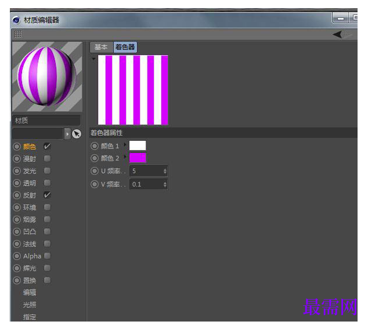Enable the 置换 channel checkbox

[x=47, y=280]
